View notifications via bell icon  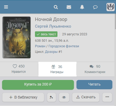coord(82,7)
